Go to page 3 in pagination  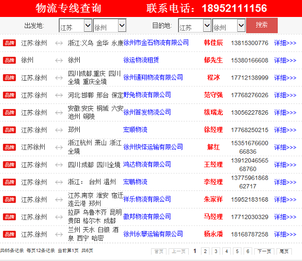coord(216,251)
